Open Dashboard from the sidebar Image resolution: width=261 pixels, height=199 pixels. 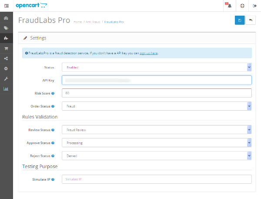click(x=6, y=18)
